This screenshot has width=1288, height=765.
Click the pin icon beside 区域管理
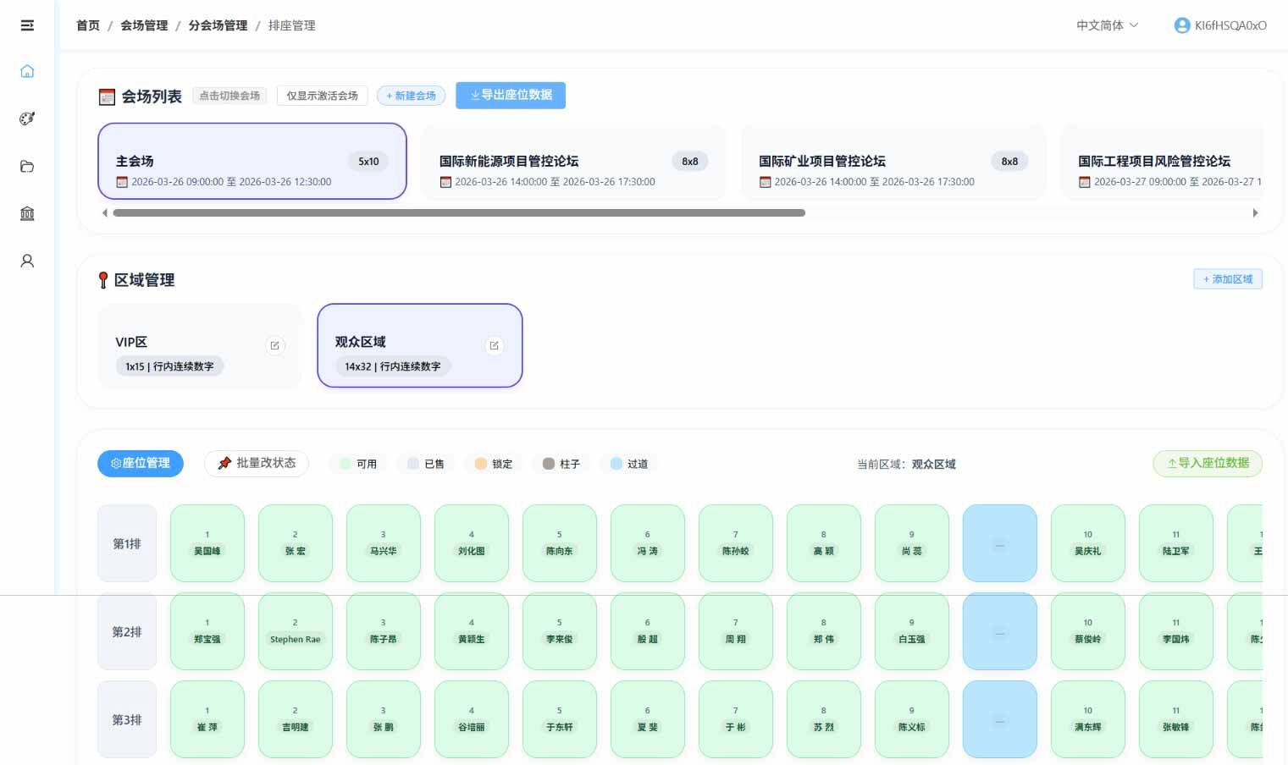[103, 280]
